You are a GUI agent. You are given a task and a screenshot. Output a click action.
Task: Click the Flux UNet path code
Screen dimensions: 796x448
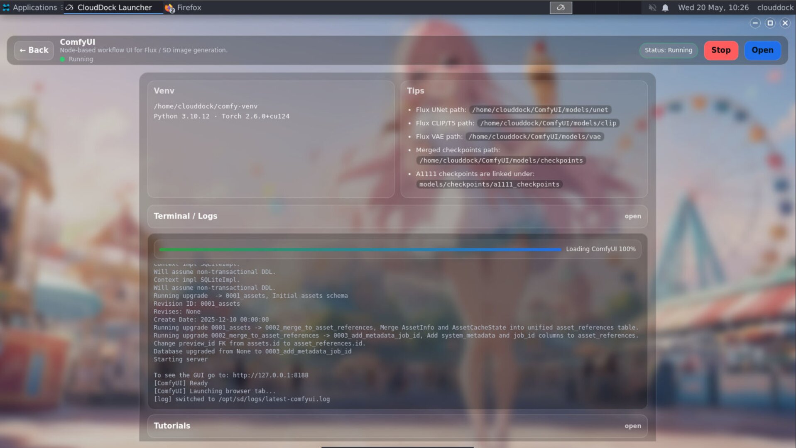(540, 110)
